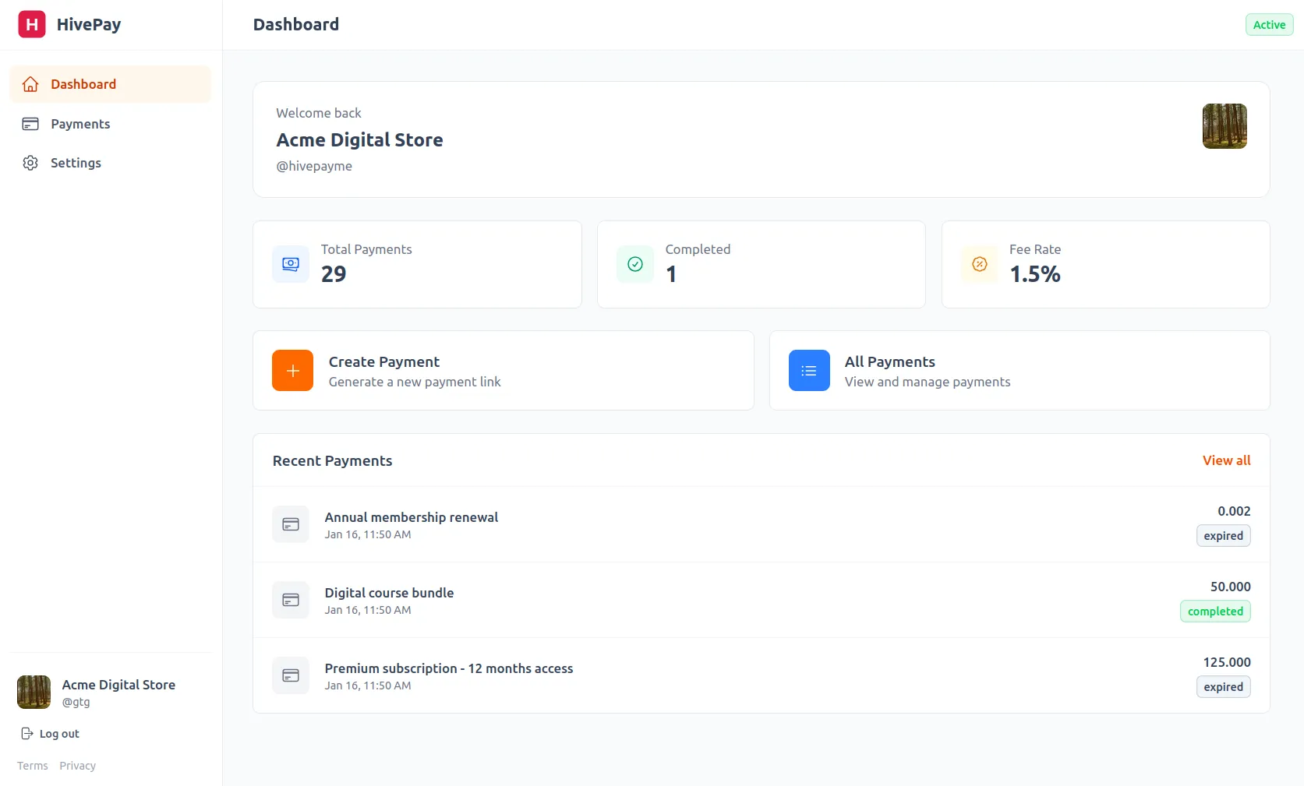Image resolution: width=1304 pixels, height=786 pixels.
Task: Switch to the Payments section
Action: (x=80, y=123)
